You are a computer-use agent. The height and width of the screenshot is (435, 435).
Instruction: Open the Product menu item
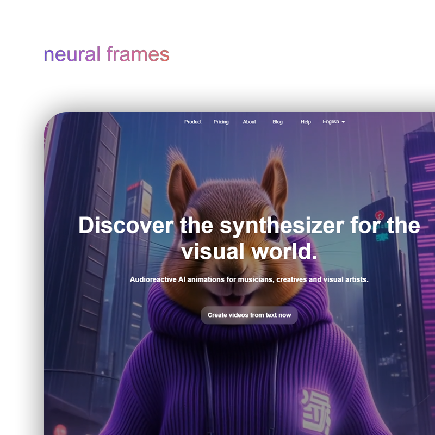(x=193, y=122)
